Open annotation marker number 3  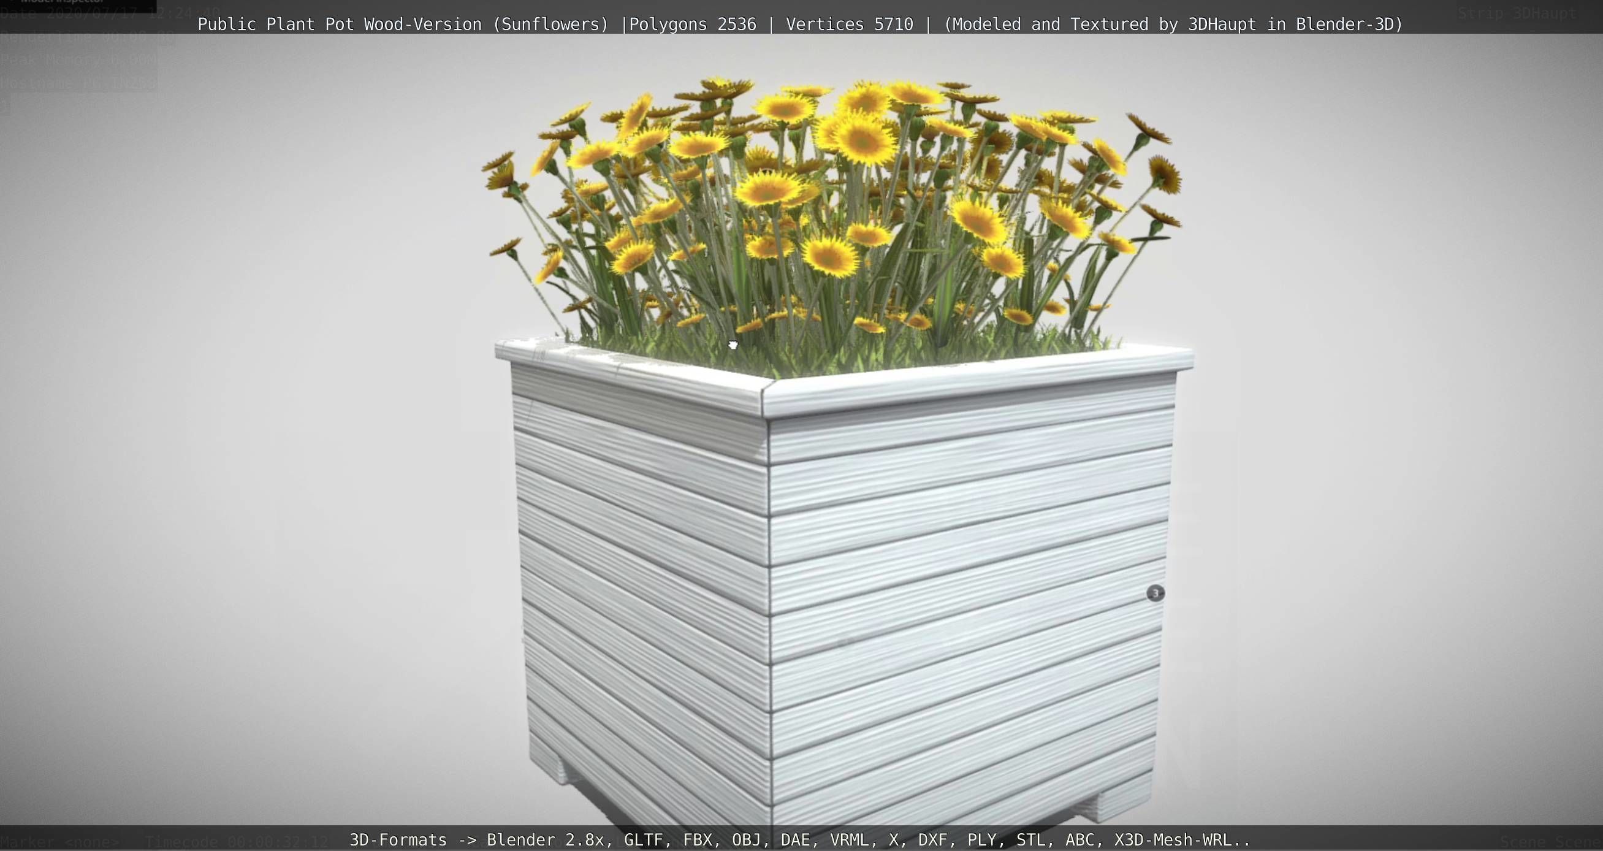tap(1155, 593)
